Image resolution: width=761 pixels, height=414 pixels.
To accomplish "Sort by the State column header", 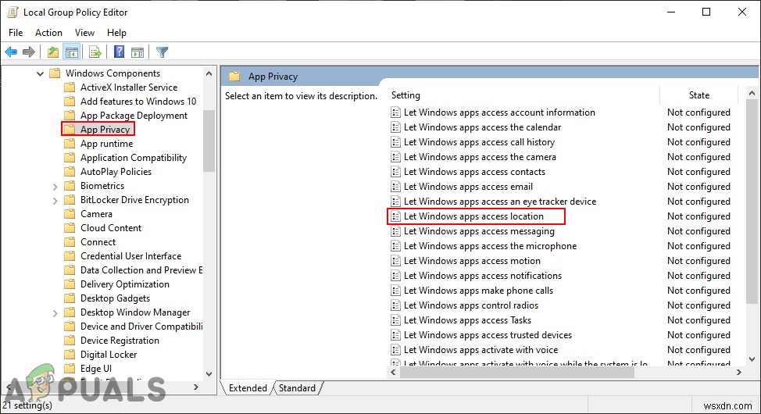I will (698, 95).
